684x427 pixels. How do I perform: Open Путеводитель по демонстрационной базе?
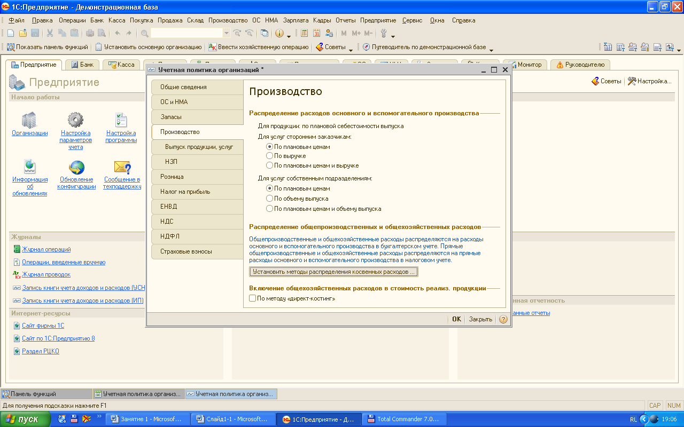(424, 47)
